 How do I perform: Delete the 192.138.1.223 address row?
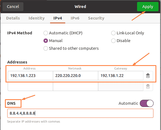point(148,76)
